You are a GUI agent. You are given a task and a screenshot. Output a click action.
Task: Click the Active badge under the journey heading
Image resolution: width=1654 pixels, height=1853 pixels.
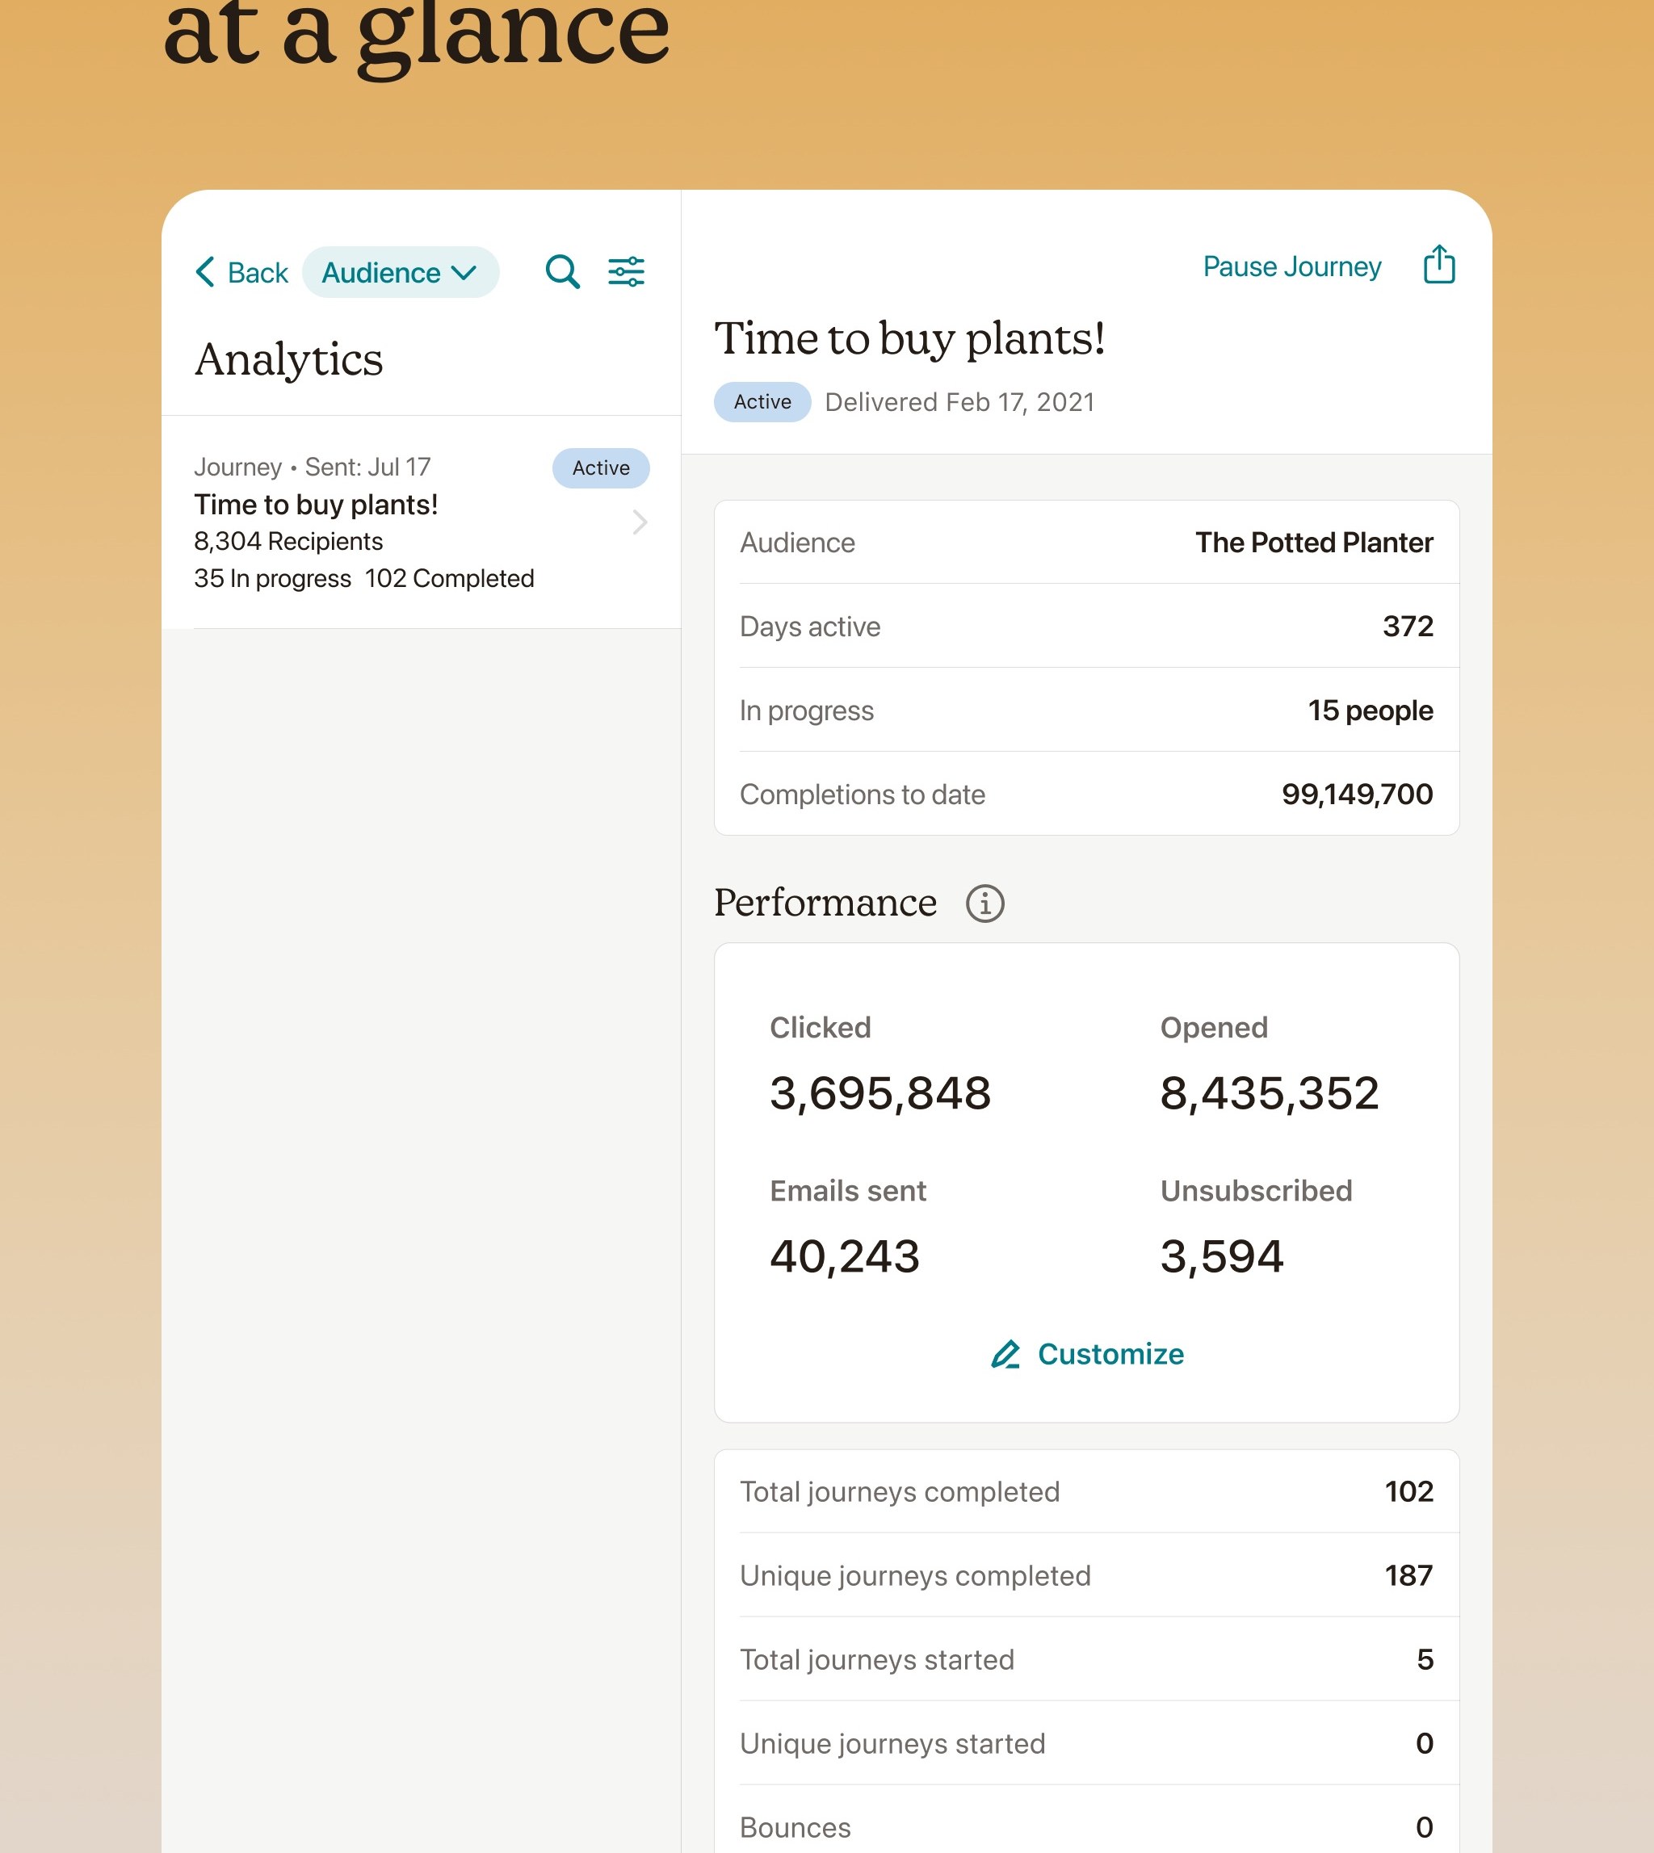point(762,401)
